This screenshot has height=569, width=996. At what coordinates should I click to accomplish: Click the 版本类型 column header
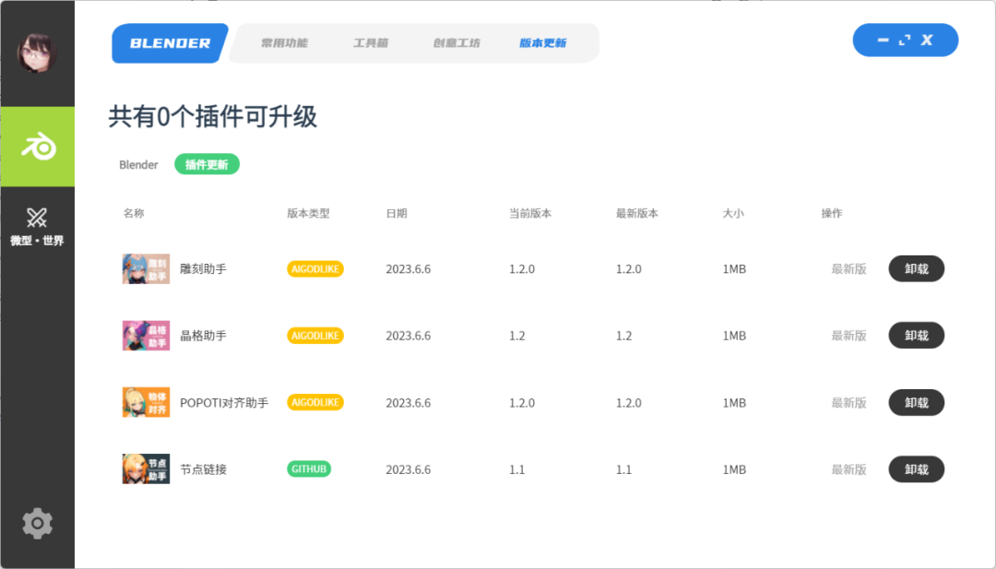pyautogui.click(x=308, y=213)
